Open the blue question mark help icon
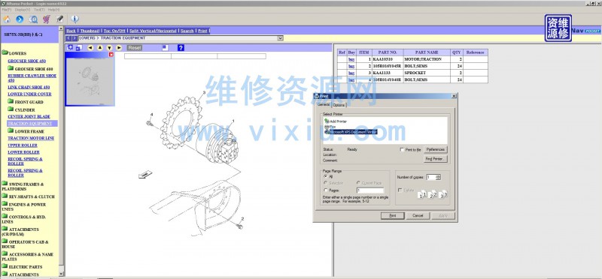The width and height of the screenshot is (602, 279). (x=181, y=48)
